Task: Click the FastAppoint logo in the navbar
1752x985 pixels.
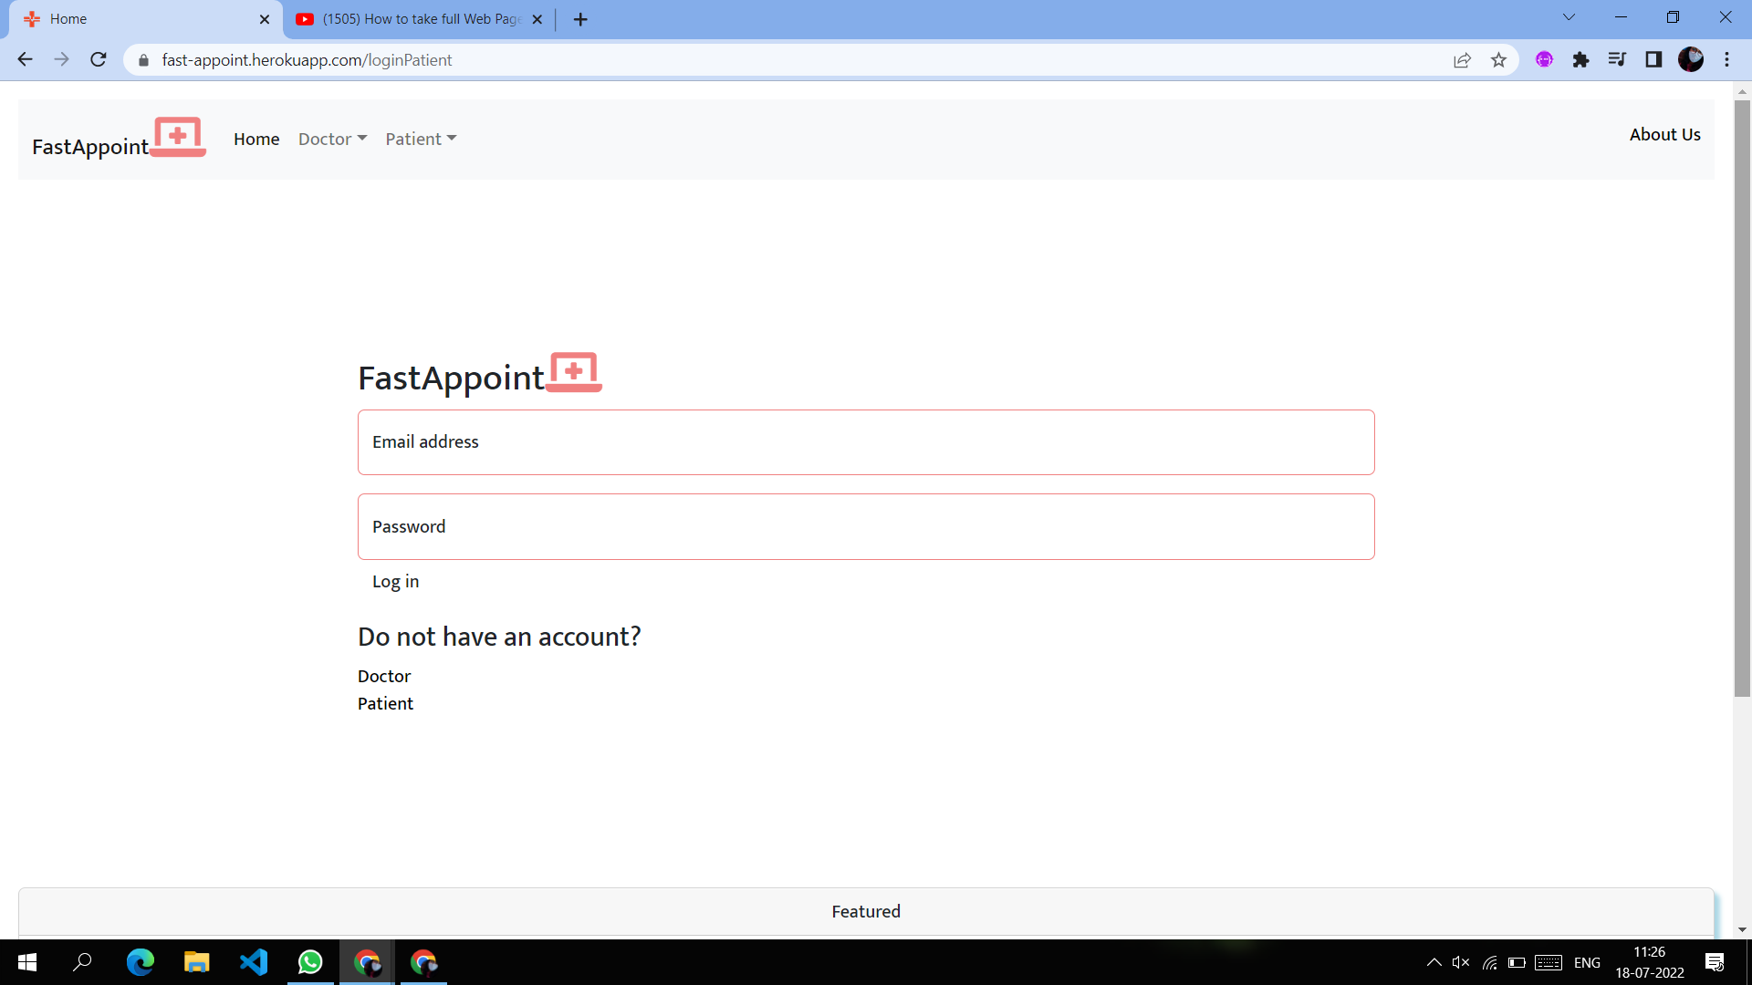Action: point(119,139)
